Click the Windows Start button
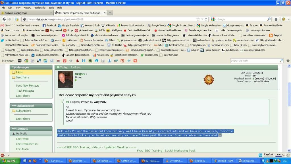The image size is (291, 164). click(10, 161)
